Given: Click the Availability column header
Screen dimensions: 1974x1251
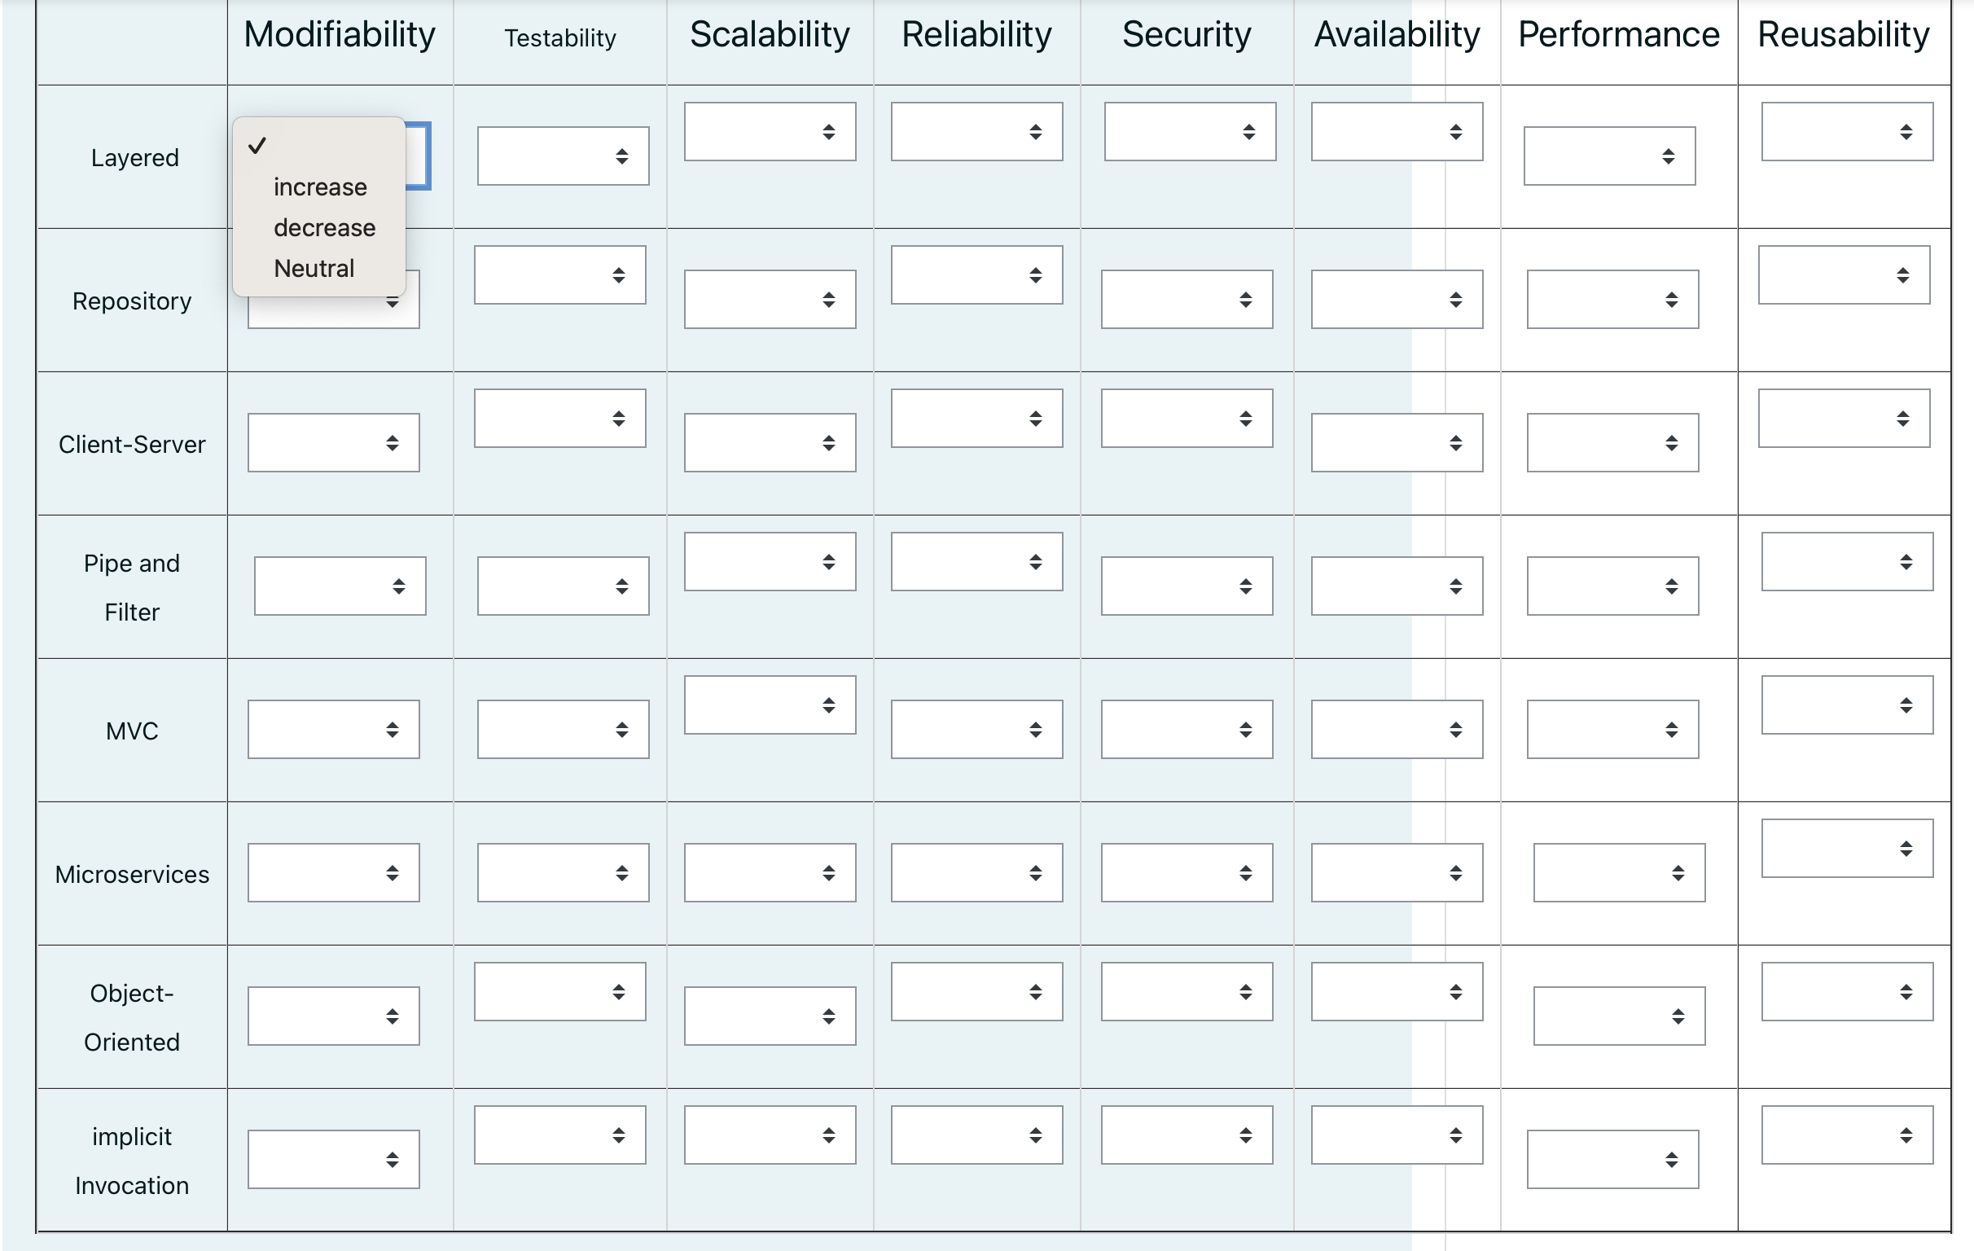Looking at the screenshot, I should click(1396, 34).
